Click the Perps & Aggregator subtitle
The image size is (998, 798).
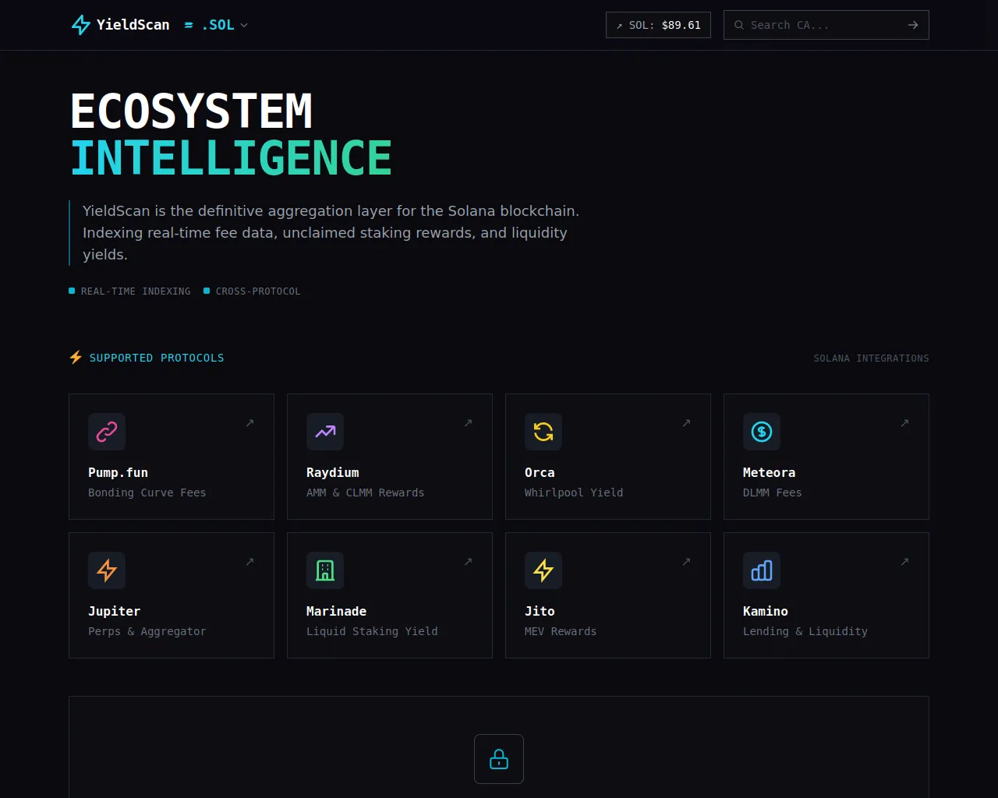click(147, 631)
